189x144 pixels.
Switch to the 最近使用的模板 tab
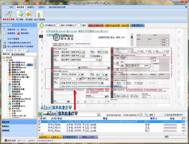18,54
